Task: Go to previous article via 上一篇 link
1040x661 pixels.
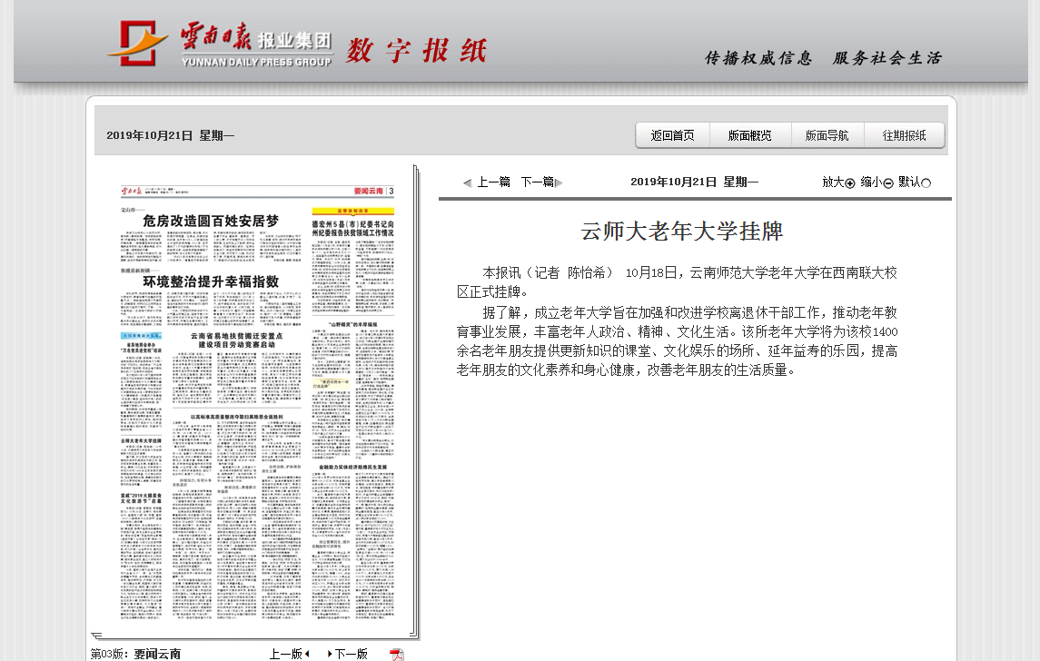Action: pos(493,183)
